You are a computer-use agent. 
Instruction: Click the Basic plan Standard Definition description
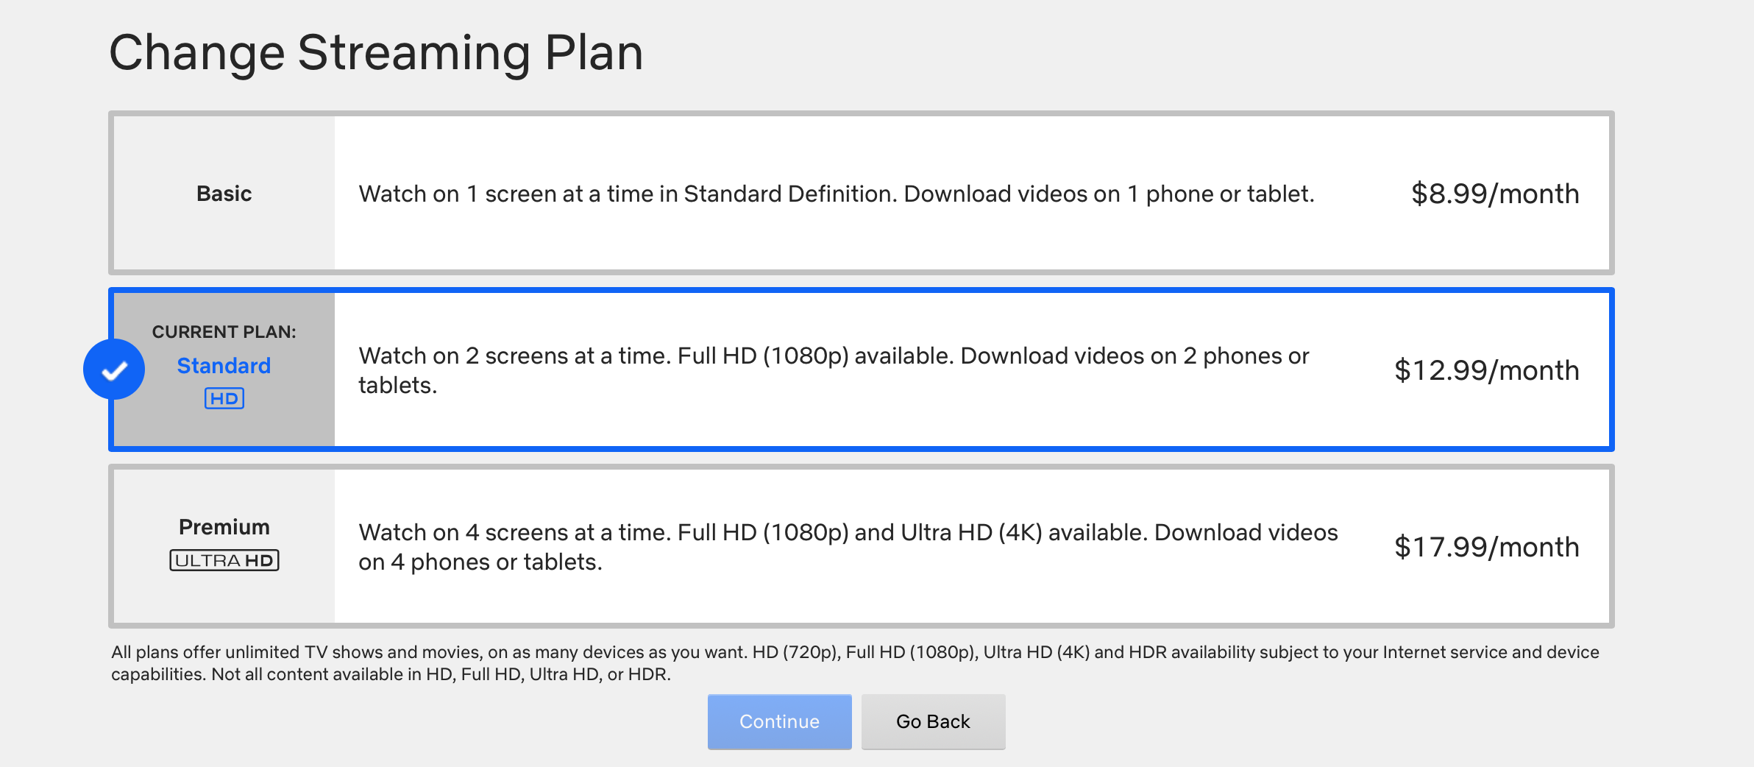tap(837, 194)
